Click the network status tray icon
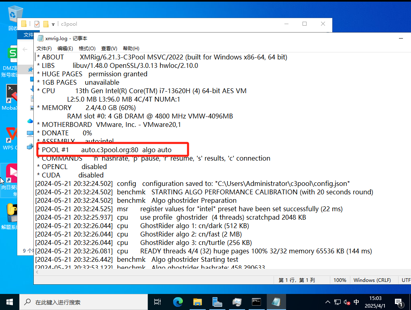 [x=337, y=302]
